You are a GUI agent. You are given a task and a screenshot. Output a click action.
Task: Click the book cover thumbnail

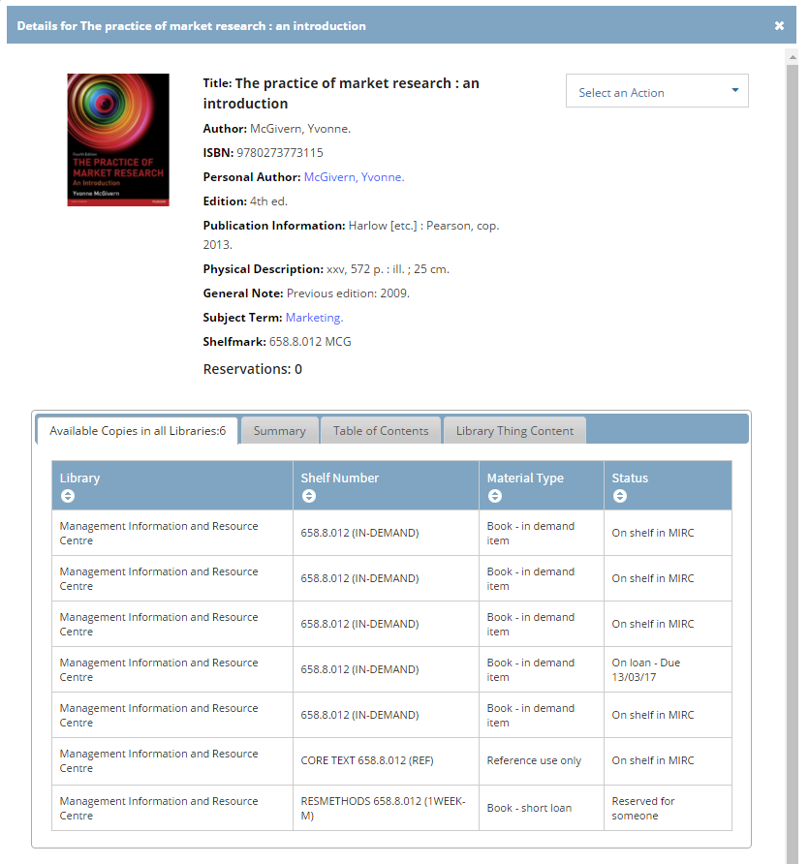point(118,139)
